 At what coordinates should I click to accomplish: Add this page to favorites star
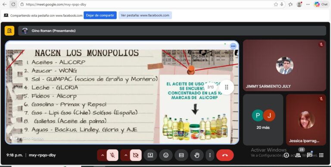276,4
